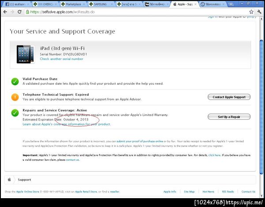Click the Support breadcrumb link

[x=24, y=180]
